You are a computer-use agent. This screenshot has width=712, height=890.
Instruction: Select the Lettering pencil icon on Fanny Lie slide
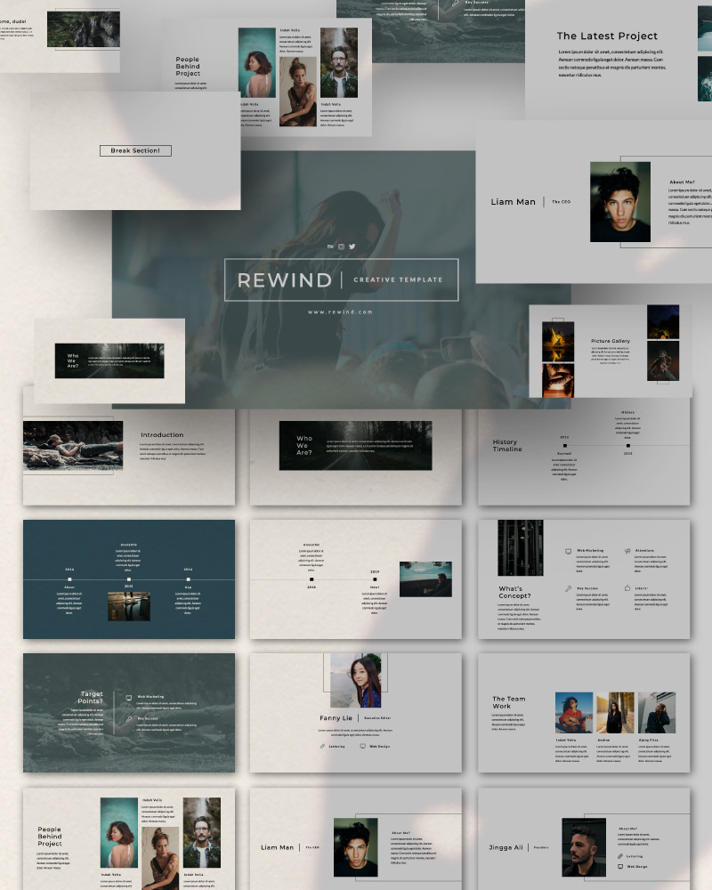(321, 746)
